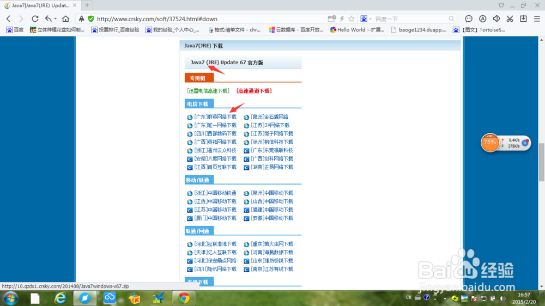Open the 投票排行_百度经验 bookmark
This screenshot has height=306, width=545.
[x=116, y=30]
